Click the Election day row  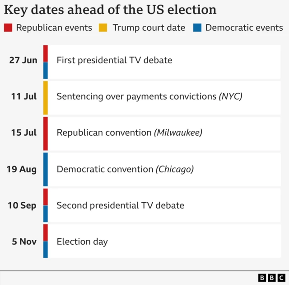[x=164, y=242]
